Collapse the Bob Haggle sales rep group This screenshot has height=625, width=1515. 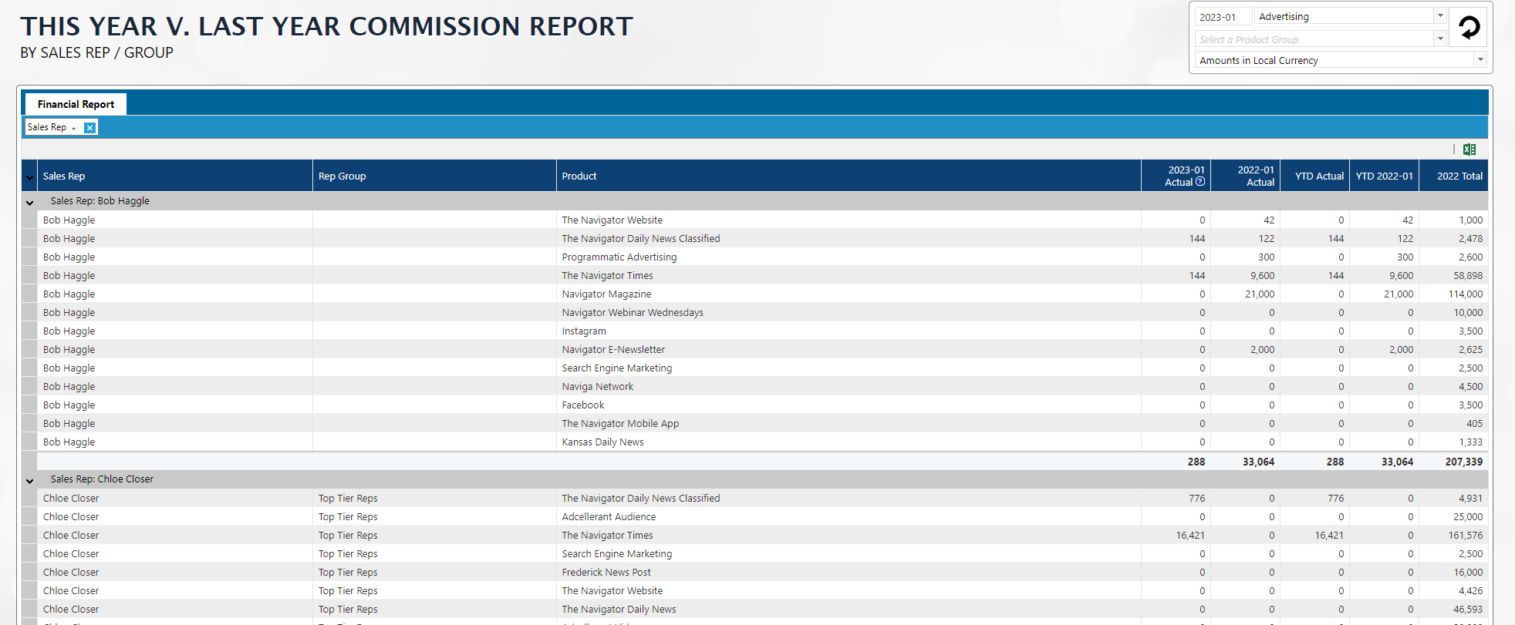pos(30,203)
